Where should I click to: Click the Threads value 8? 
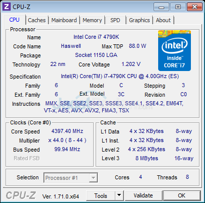click(187, 177)
